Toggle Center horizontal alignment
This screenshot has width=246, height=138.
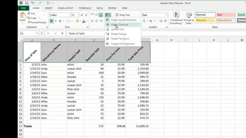96,21
